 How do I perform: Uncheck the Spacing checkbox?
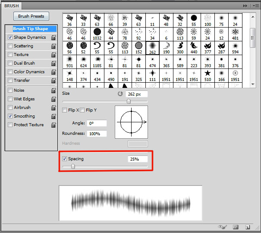pyautogui.click(x=64, y=159)
